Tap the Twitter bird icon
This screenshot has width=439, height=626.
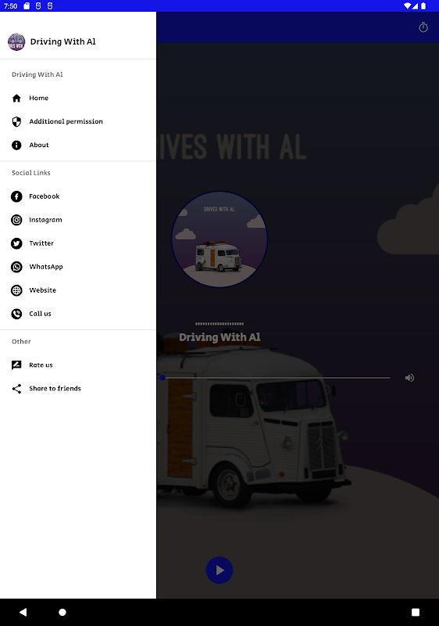[16, 243]
